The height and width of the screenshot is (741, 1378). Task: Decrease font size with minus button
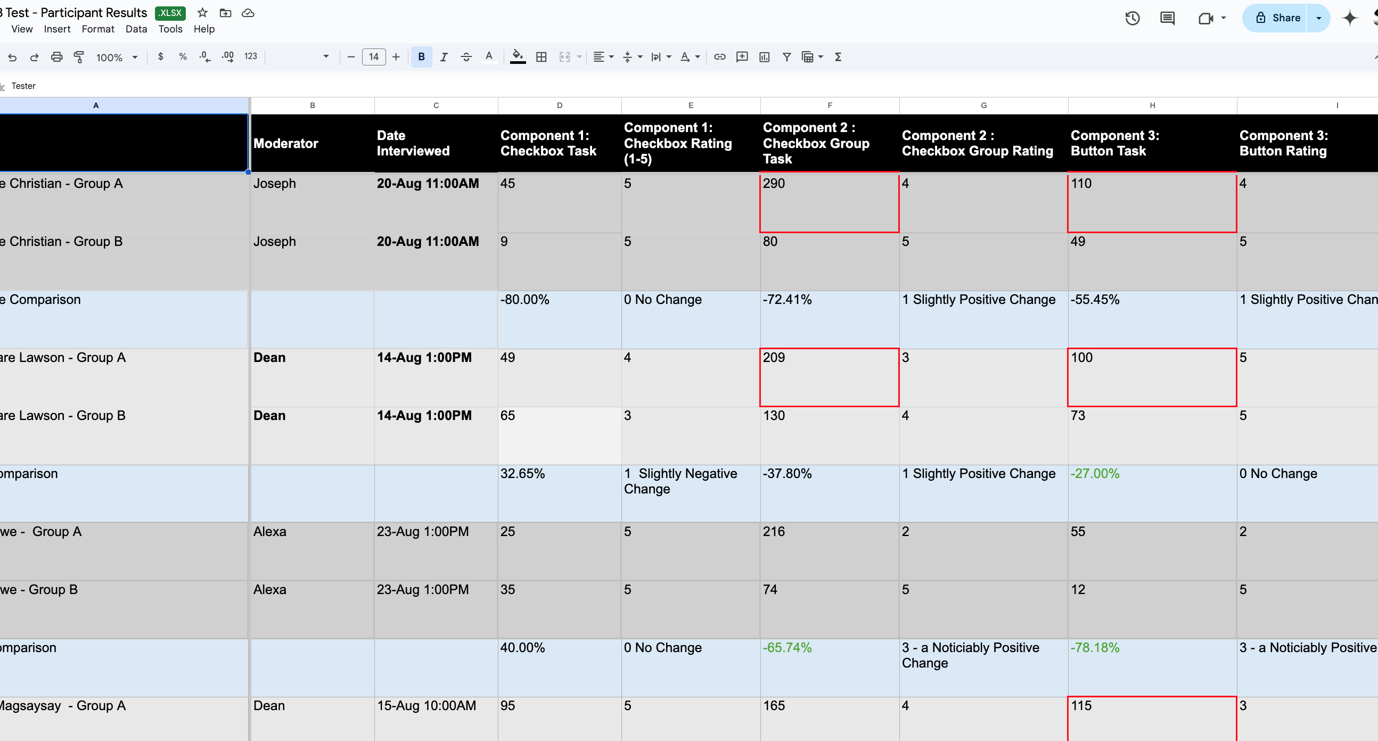point(351,56)
